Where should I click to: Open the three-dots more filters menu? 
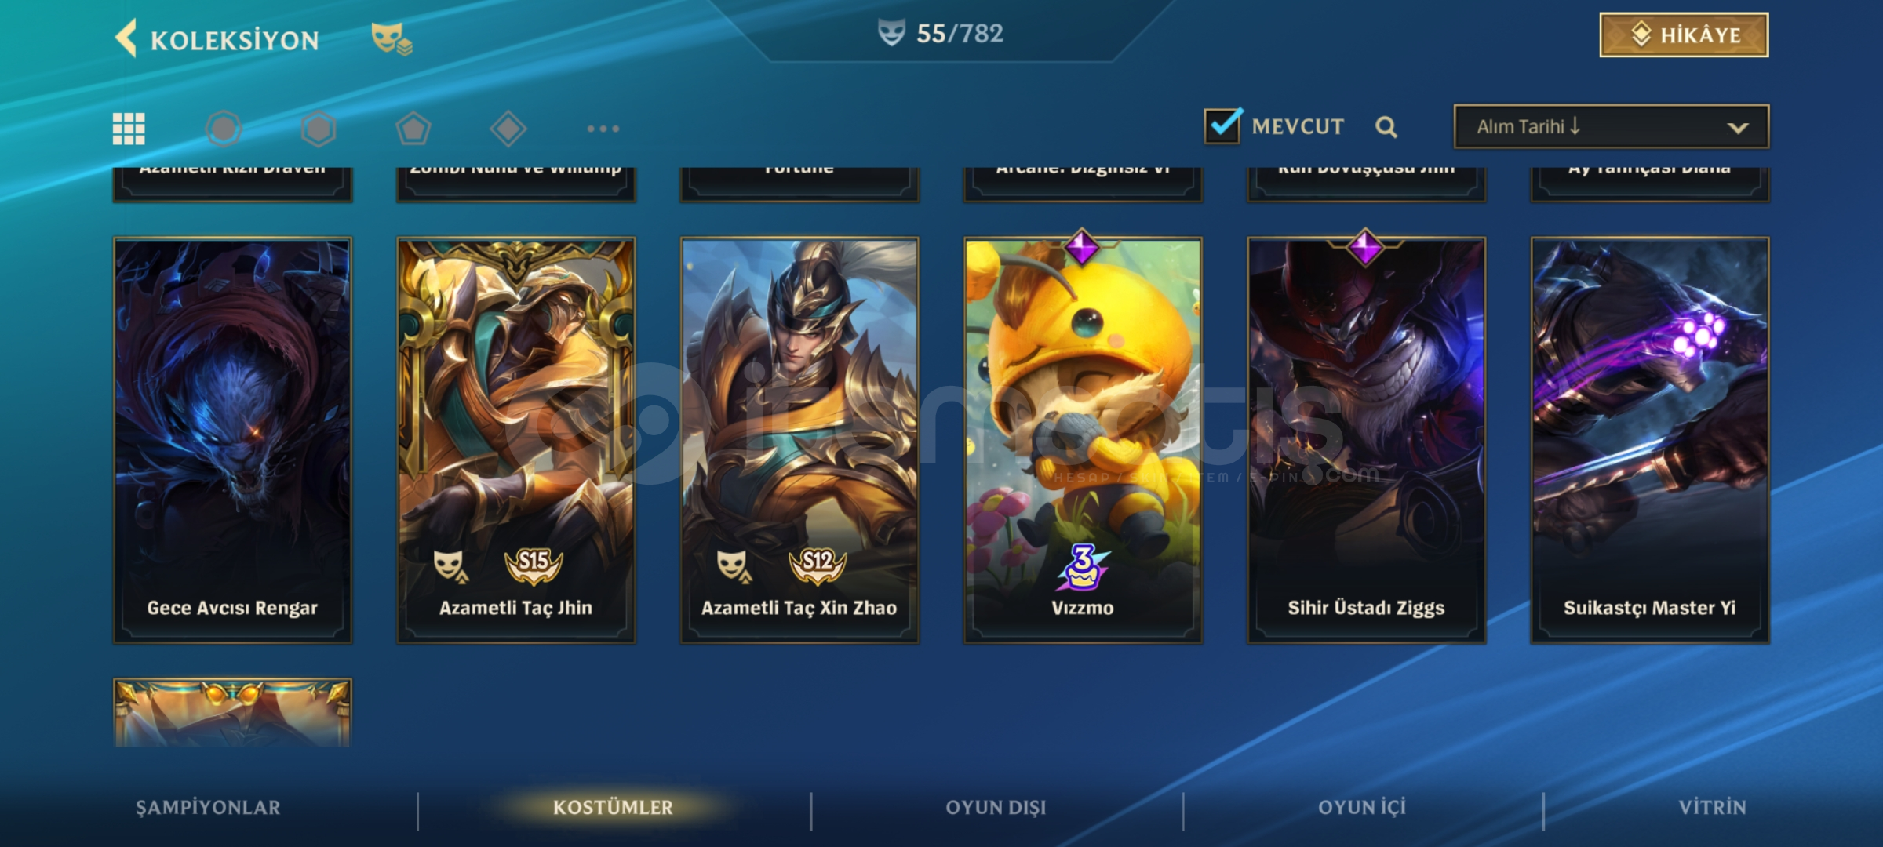pos(603,129)
